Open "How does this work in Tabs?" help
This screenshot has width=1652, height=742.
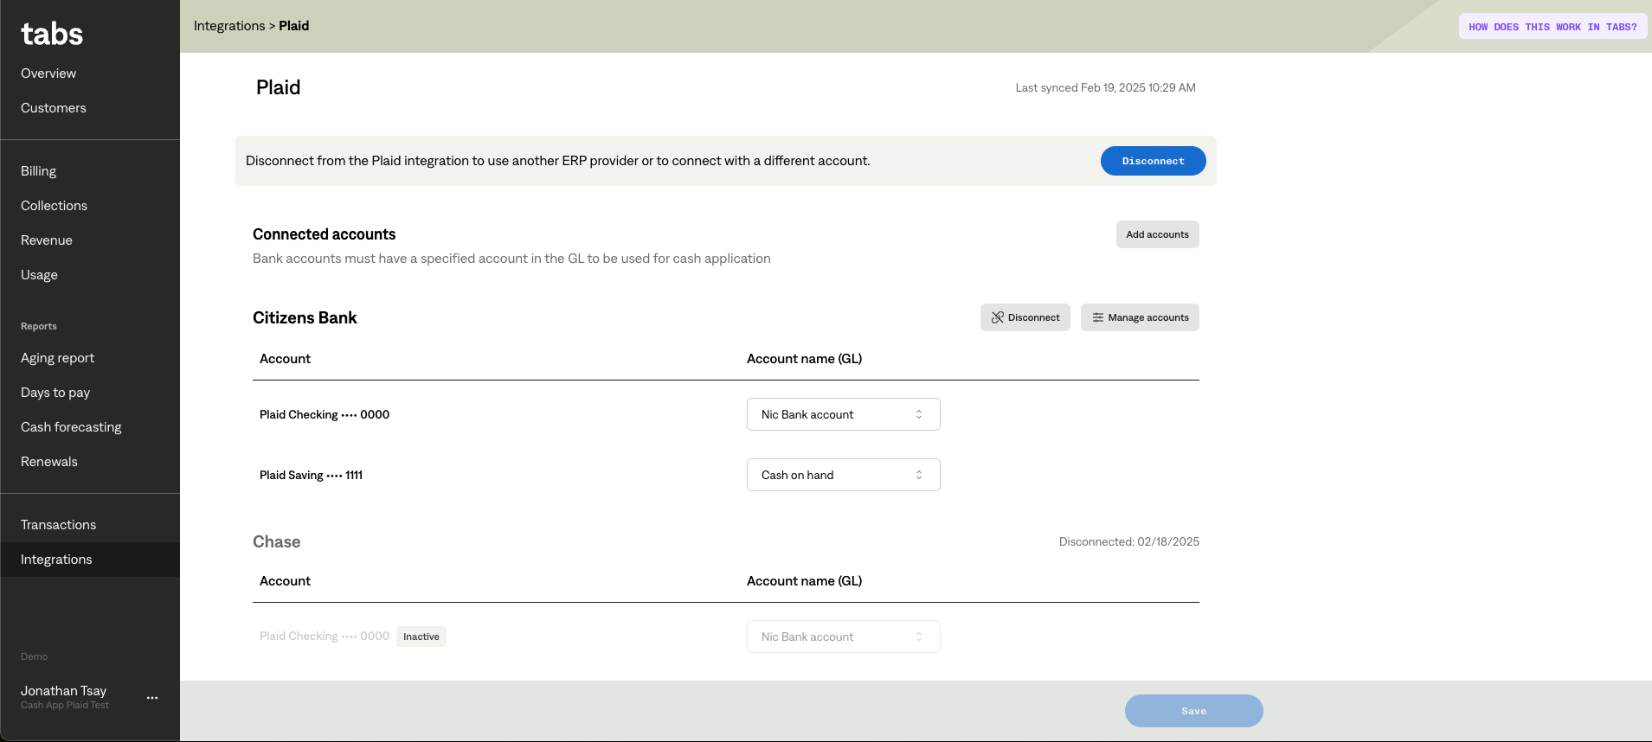click(x=1552, y=27)
